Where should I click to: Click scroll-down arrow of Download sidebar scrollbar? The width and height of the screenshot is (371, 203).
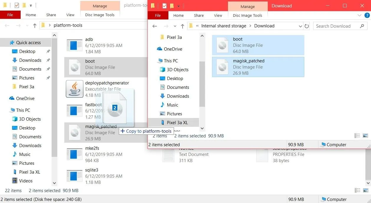202,128
